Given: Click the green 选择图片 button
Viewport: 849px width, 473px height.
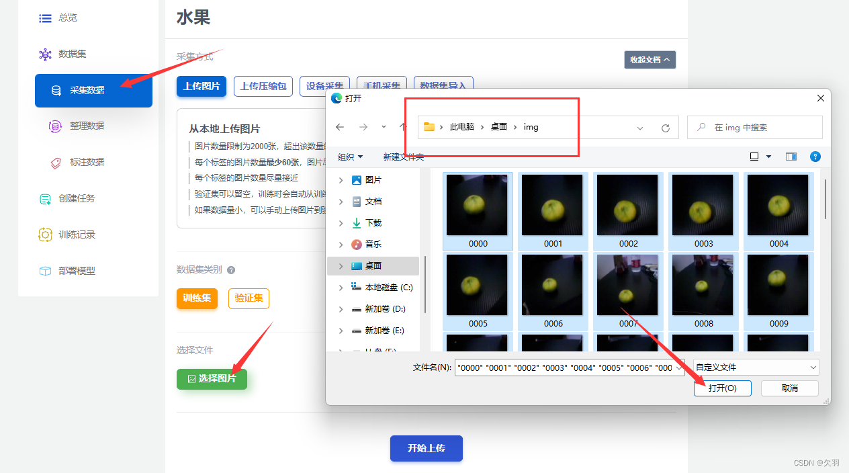Looking at the screenshot, I should pos(212,379).
